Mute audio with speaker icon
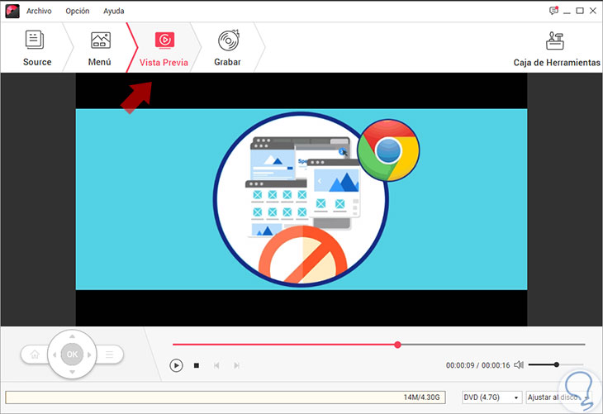Viewport: 603px width, 414px height. [519, 364]
